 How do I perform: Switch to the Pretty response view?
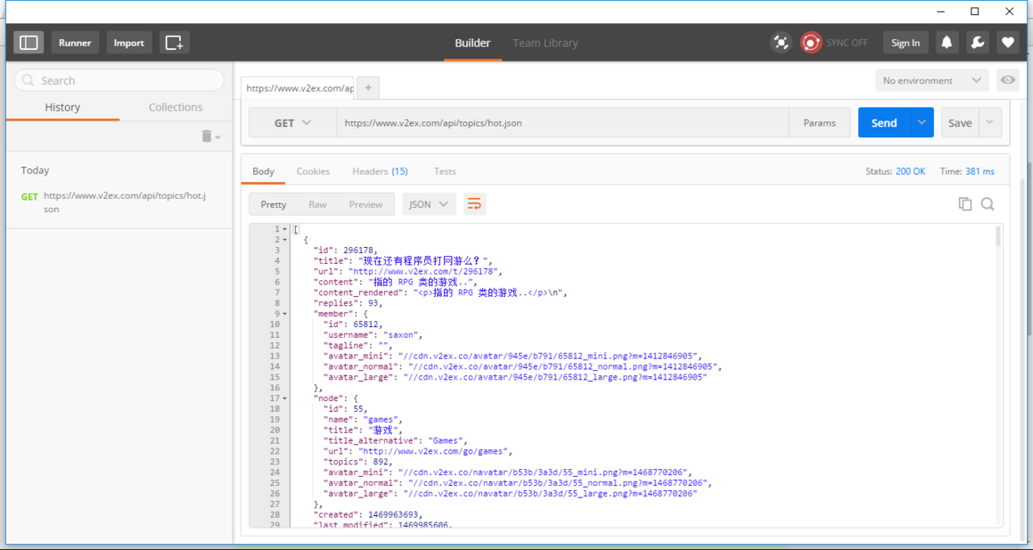(273, 204)
